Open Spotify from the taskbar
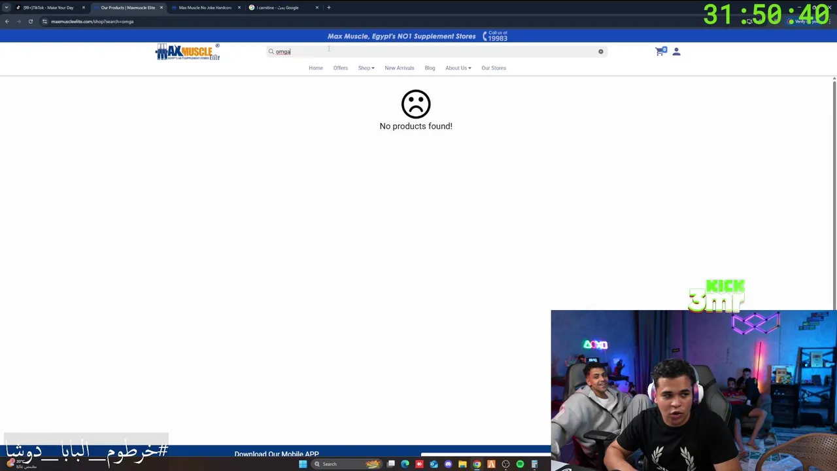This screenshot has height=471, width=837. 520,464
